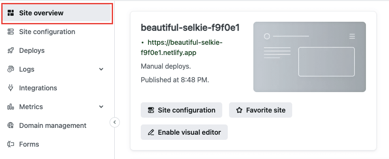Expand the Logs submenu chevron
The height and width of the screenshot is (159, 389).
click(x=101, y=69)
